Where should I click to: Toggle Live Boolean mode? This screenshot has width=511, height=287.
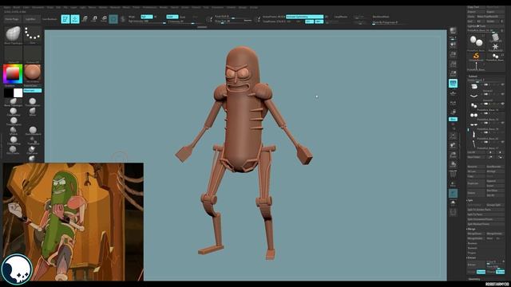[x=50, y=19]
